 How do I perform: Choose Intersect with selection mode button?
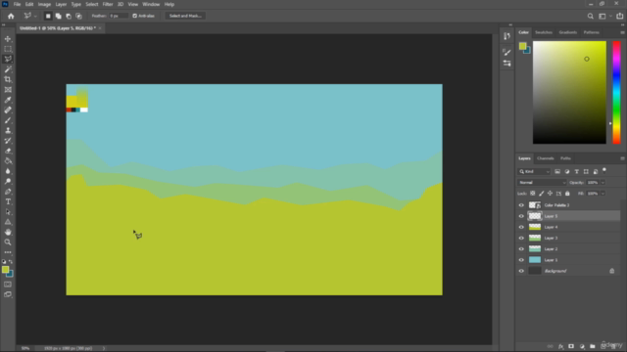tap(78, 16)
